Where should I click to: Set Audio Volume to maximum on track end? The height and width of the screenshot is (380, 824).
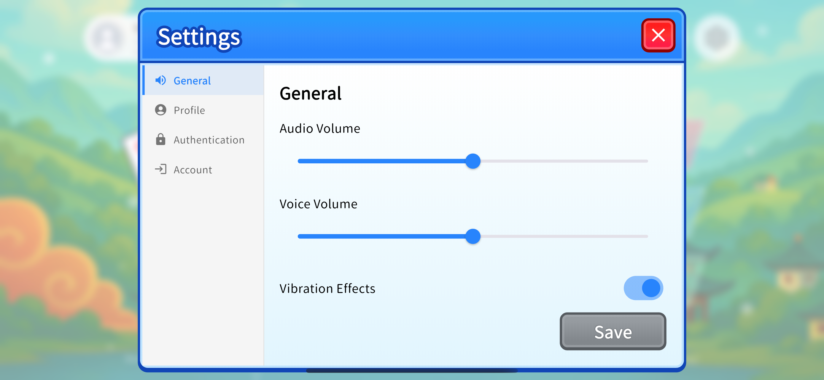(646, 161)
